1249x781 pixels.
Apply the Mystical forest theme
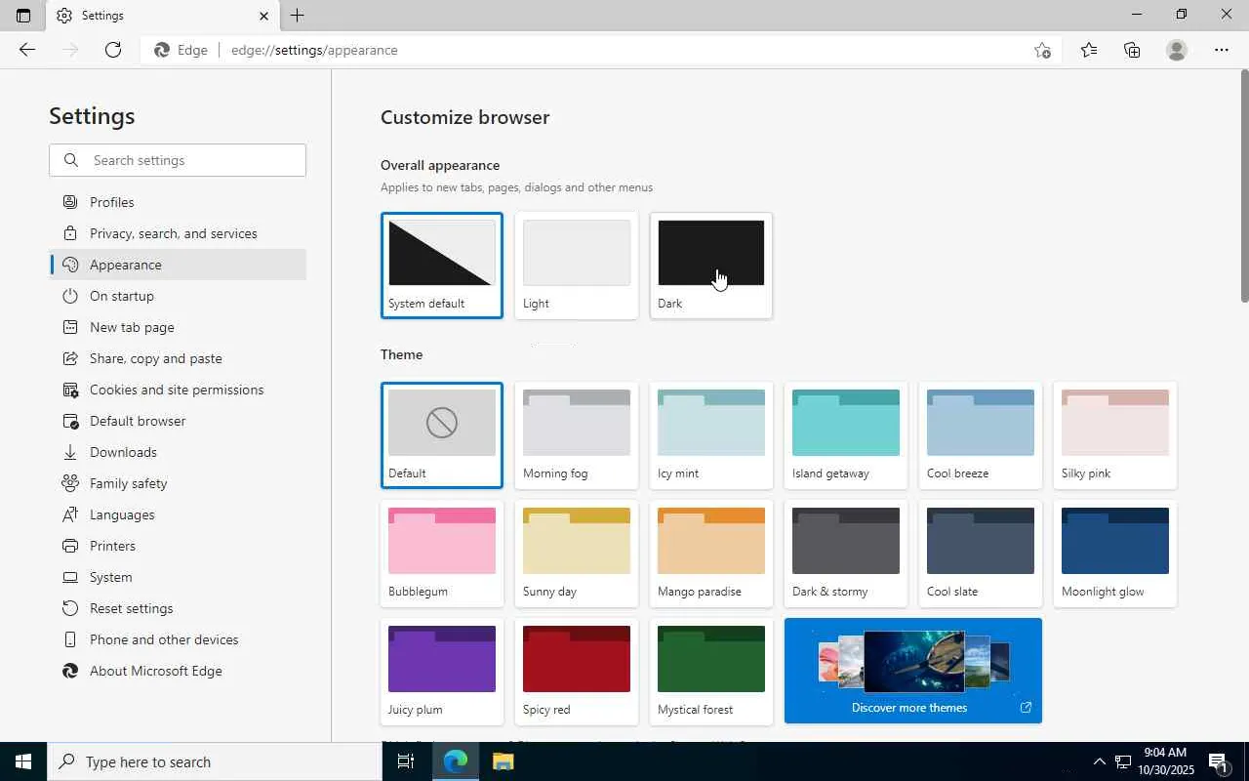(x=711, y=672)
